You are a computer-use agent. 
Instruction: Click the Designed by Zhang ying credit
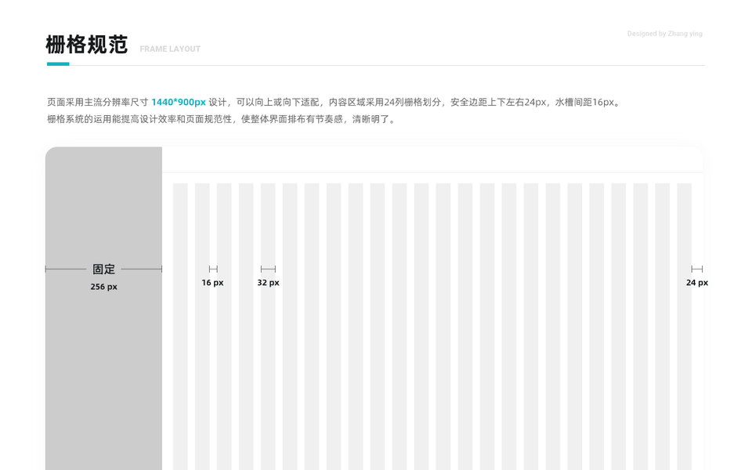[x=665, y=34]
